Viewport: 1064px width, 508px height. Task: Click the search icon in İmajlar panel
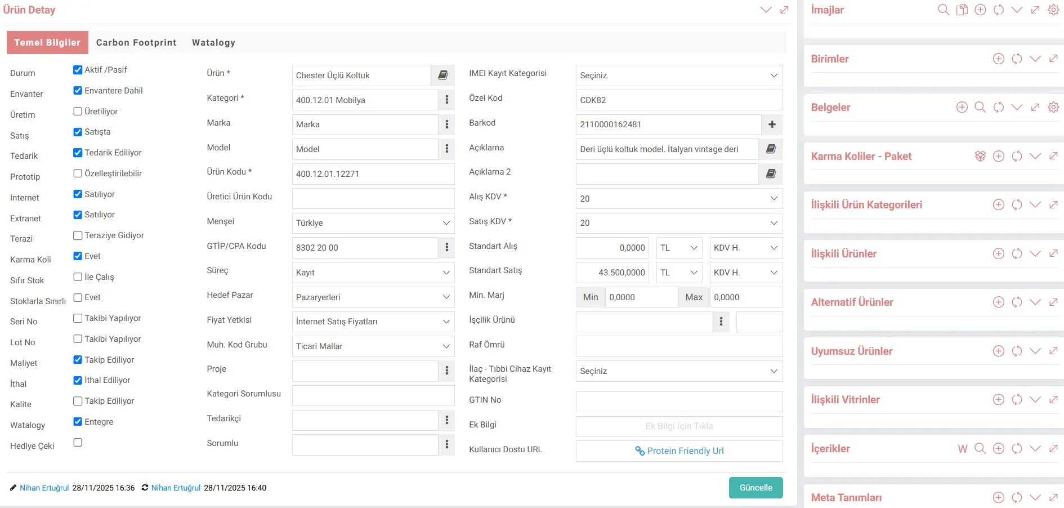943,10
